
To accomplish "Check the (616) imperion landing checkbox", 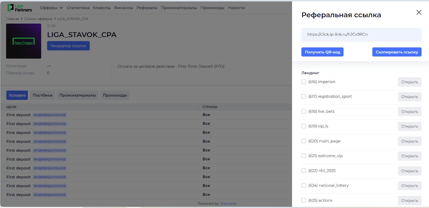I will point(304,82).
